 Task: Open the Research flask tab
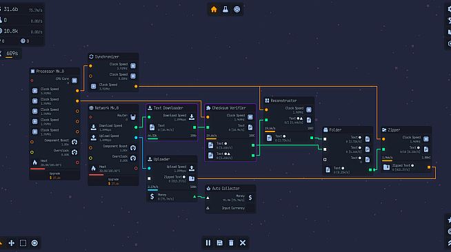(x=226, y=10)
